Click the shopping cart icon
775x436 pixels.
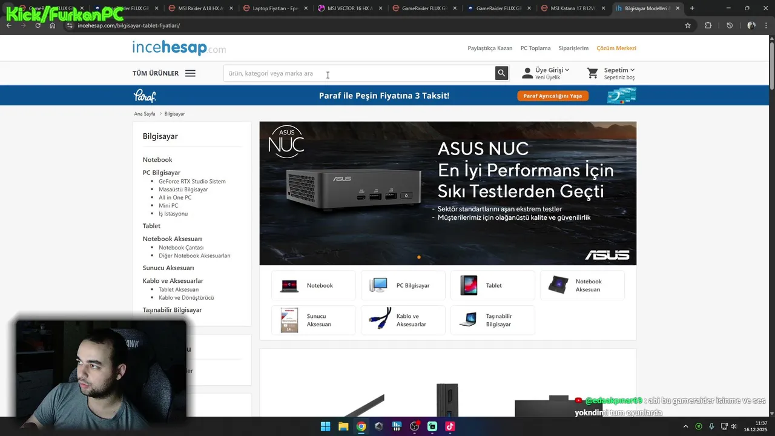point(593,73)
